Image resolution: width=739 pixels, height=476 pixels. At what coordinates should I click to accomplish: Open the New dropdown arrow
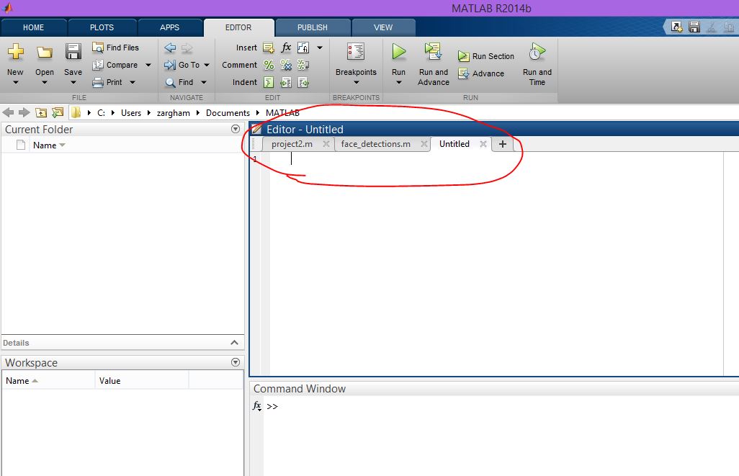[15, 81]
